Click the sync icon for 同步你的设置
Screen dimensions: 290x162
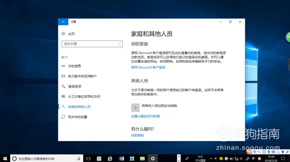click(63, 117)
